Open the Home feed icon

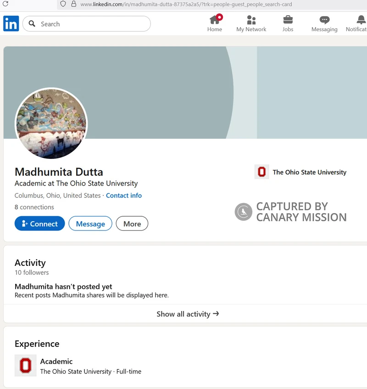tap(215, 20)
